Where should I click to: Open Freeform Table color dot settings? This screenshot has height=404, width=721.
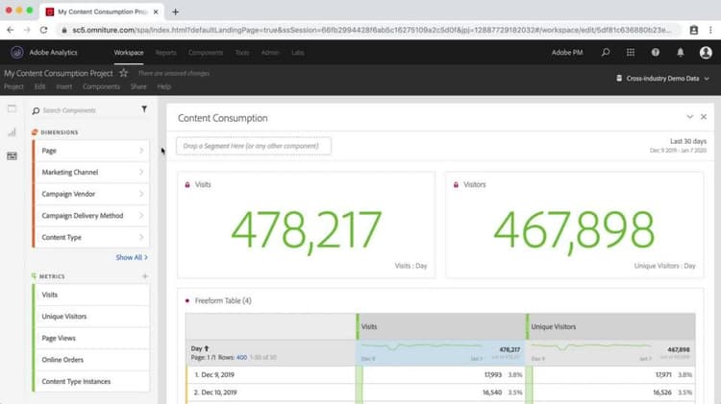click(x=187, y=300)
